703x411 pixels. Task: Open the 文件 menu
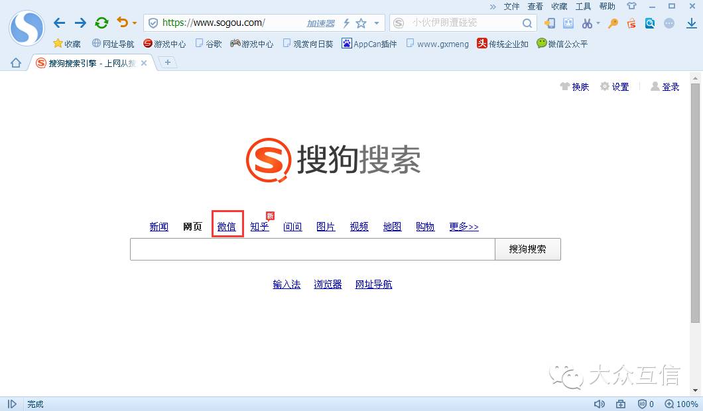pos(511,6)
